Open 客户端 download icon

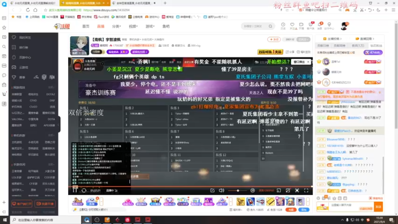tap(310, 26)
